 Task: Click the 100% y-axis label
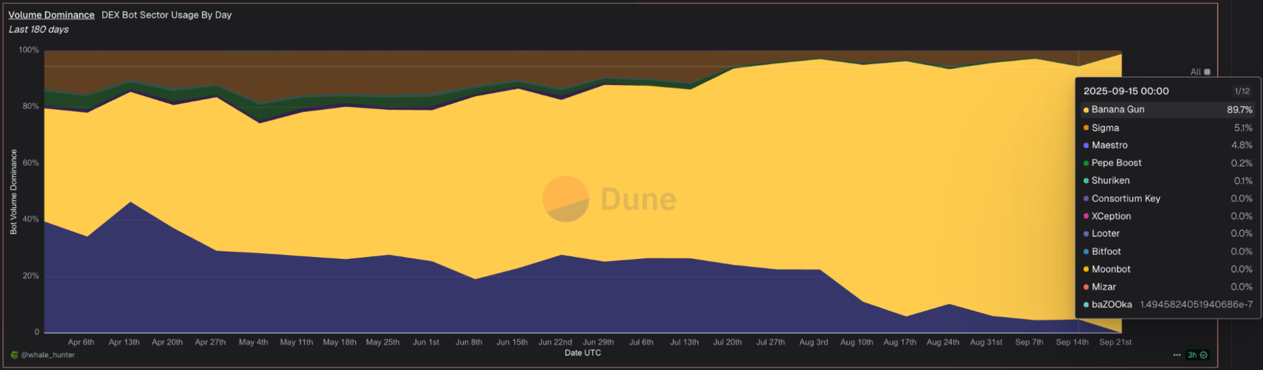click(x=28, y=50)
